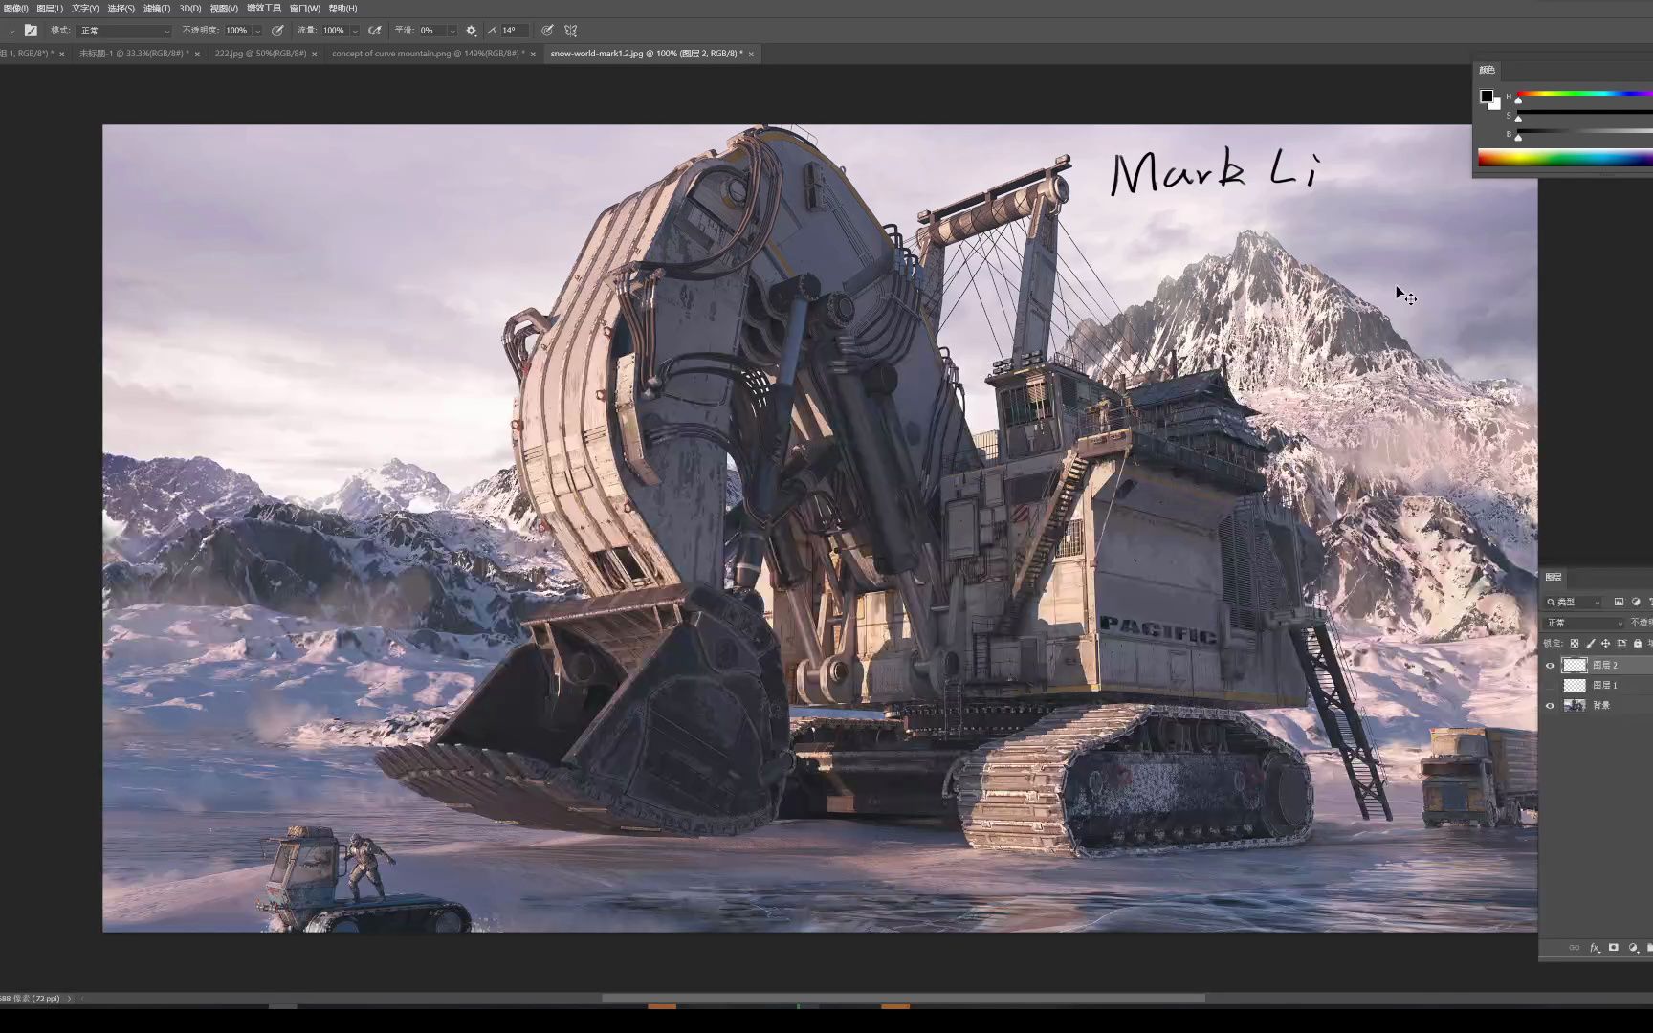1653x1033 pixels.
Task: Open the 模式 blend mode dropdown
Action: coord(124,31)
